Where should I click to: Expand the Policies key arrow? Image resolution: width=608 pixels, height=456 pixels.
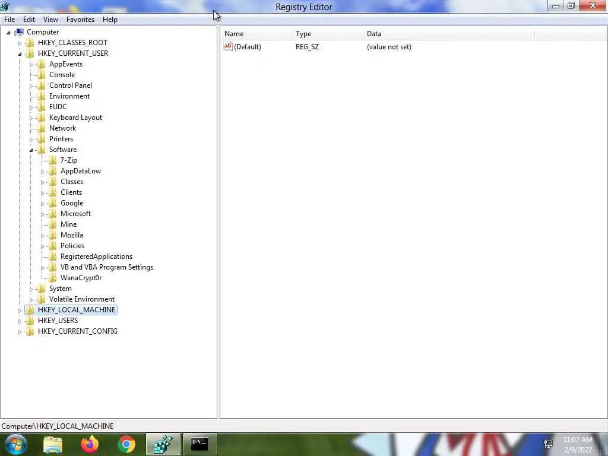click(42, 246)
